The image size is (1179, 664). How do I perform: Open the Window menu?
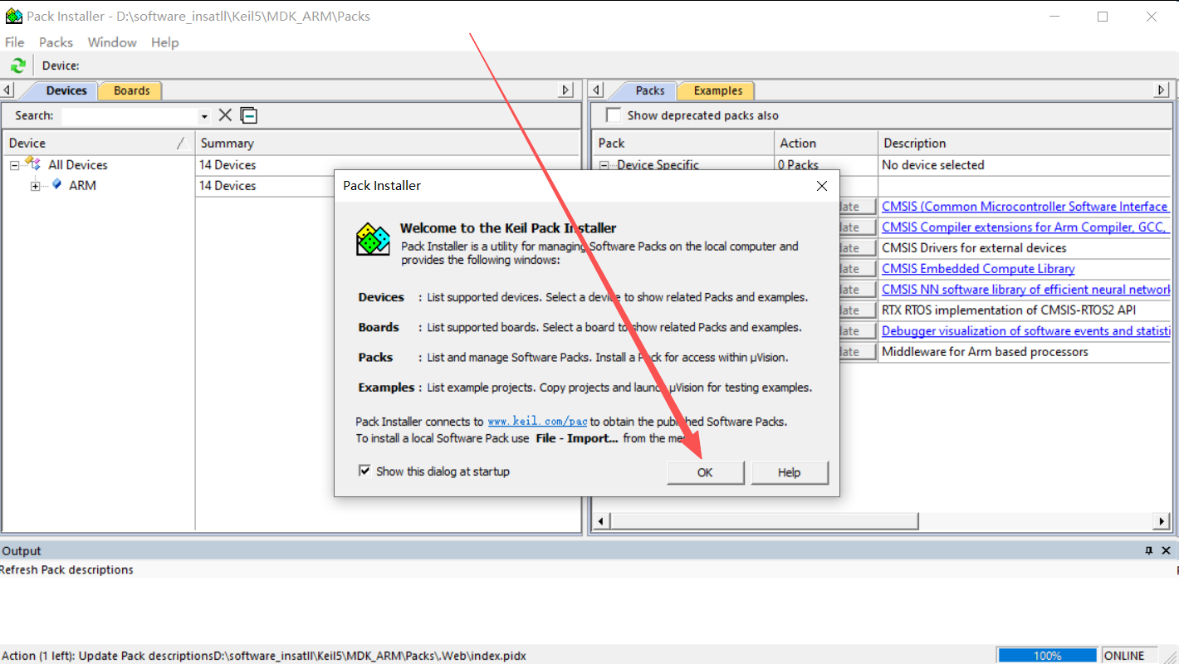(112, 42)
